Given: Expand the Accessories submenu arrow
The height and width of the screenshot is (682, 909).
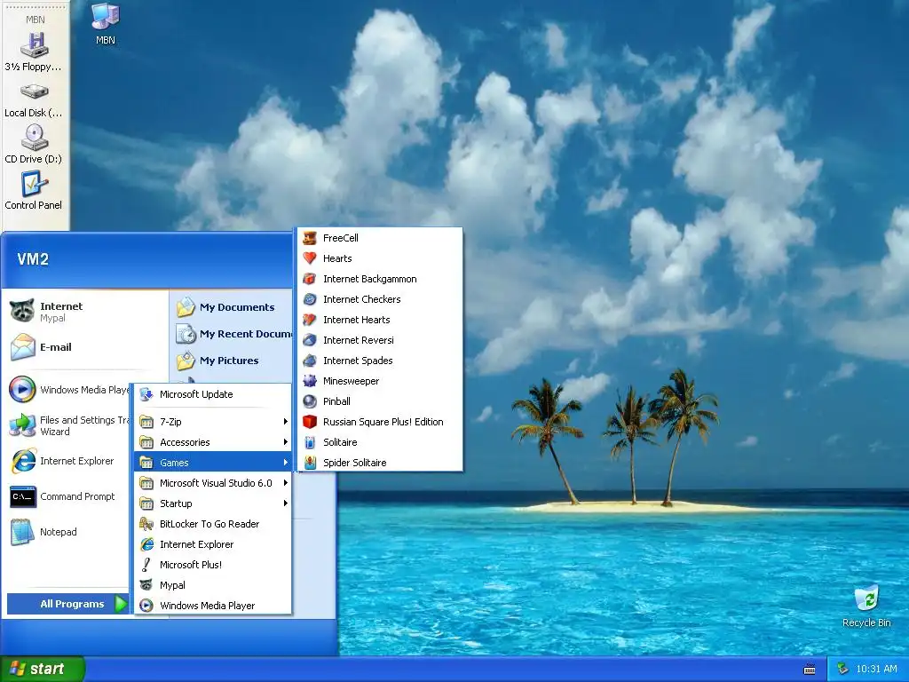Looking at the screenshot, I should point(285,442).
